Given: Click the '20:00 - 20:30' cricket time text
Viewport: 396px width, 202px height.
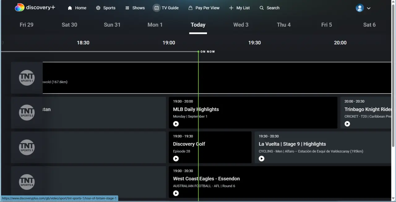Looking at the screenshot, I should pos(354,101).
